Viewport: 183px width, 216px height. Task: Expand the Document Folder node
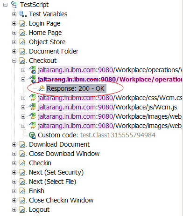click(14, 51)
